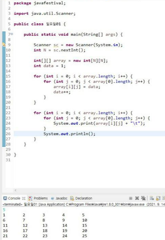Click the input value '5' in console
165x240 pixels.
tap(4, 210)
